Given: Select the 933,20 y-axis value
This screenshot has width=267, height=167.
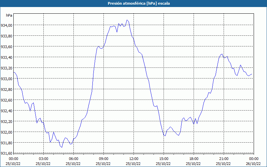Looking at the screenshot, I should pos(6,68).
